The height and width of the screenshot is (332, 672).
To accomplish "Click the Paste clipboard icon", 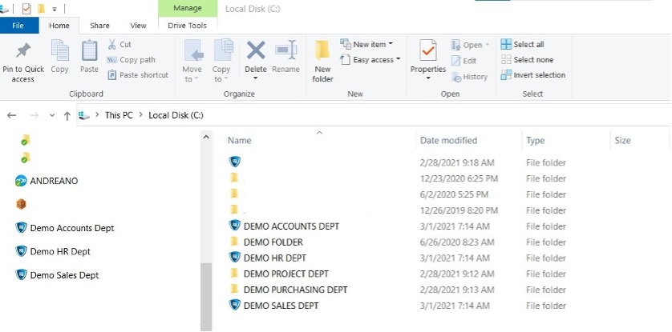I will [x=89, y=52].
